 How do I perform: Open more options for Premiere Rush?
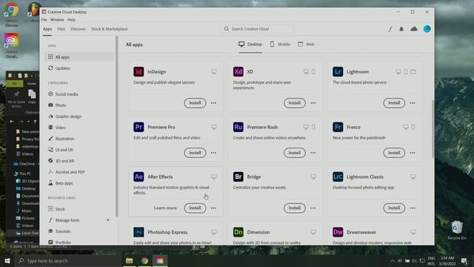pos(313,153)
